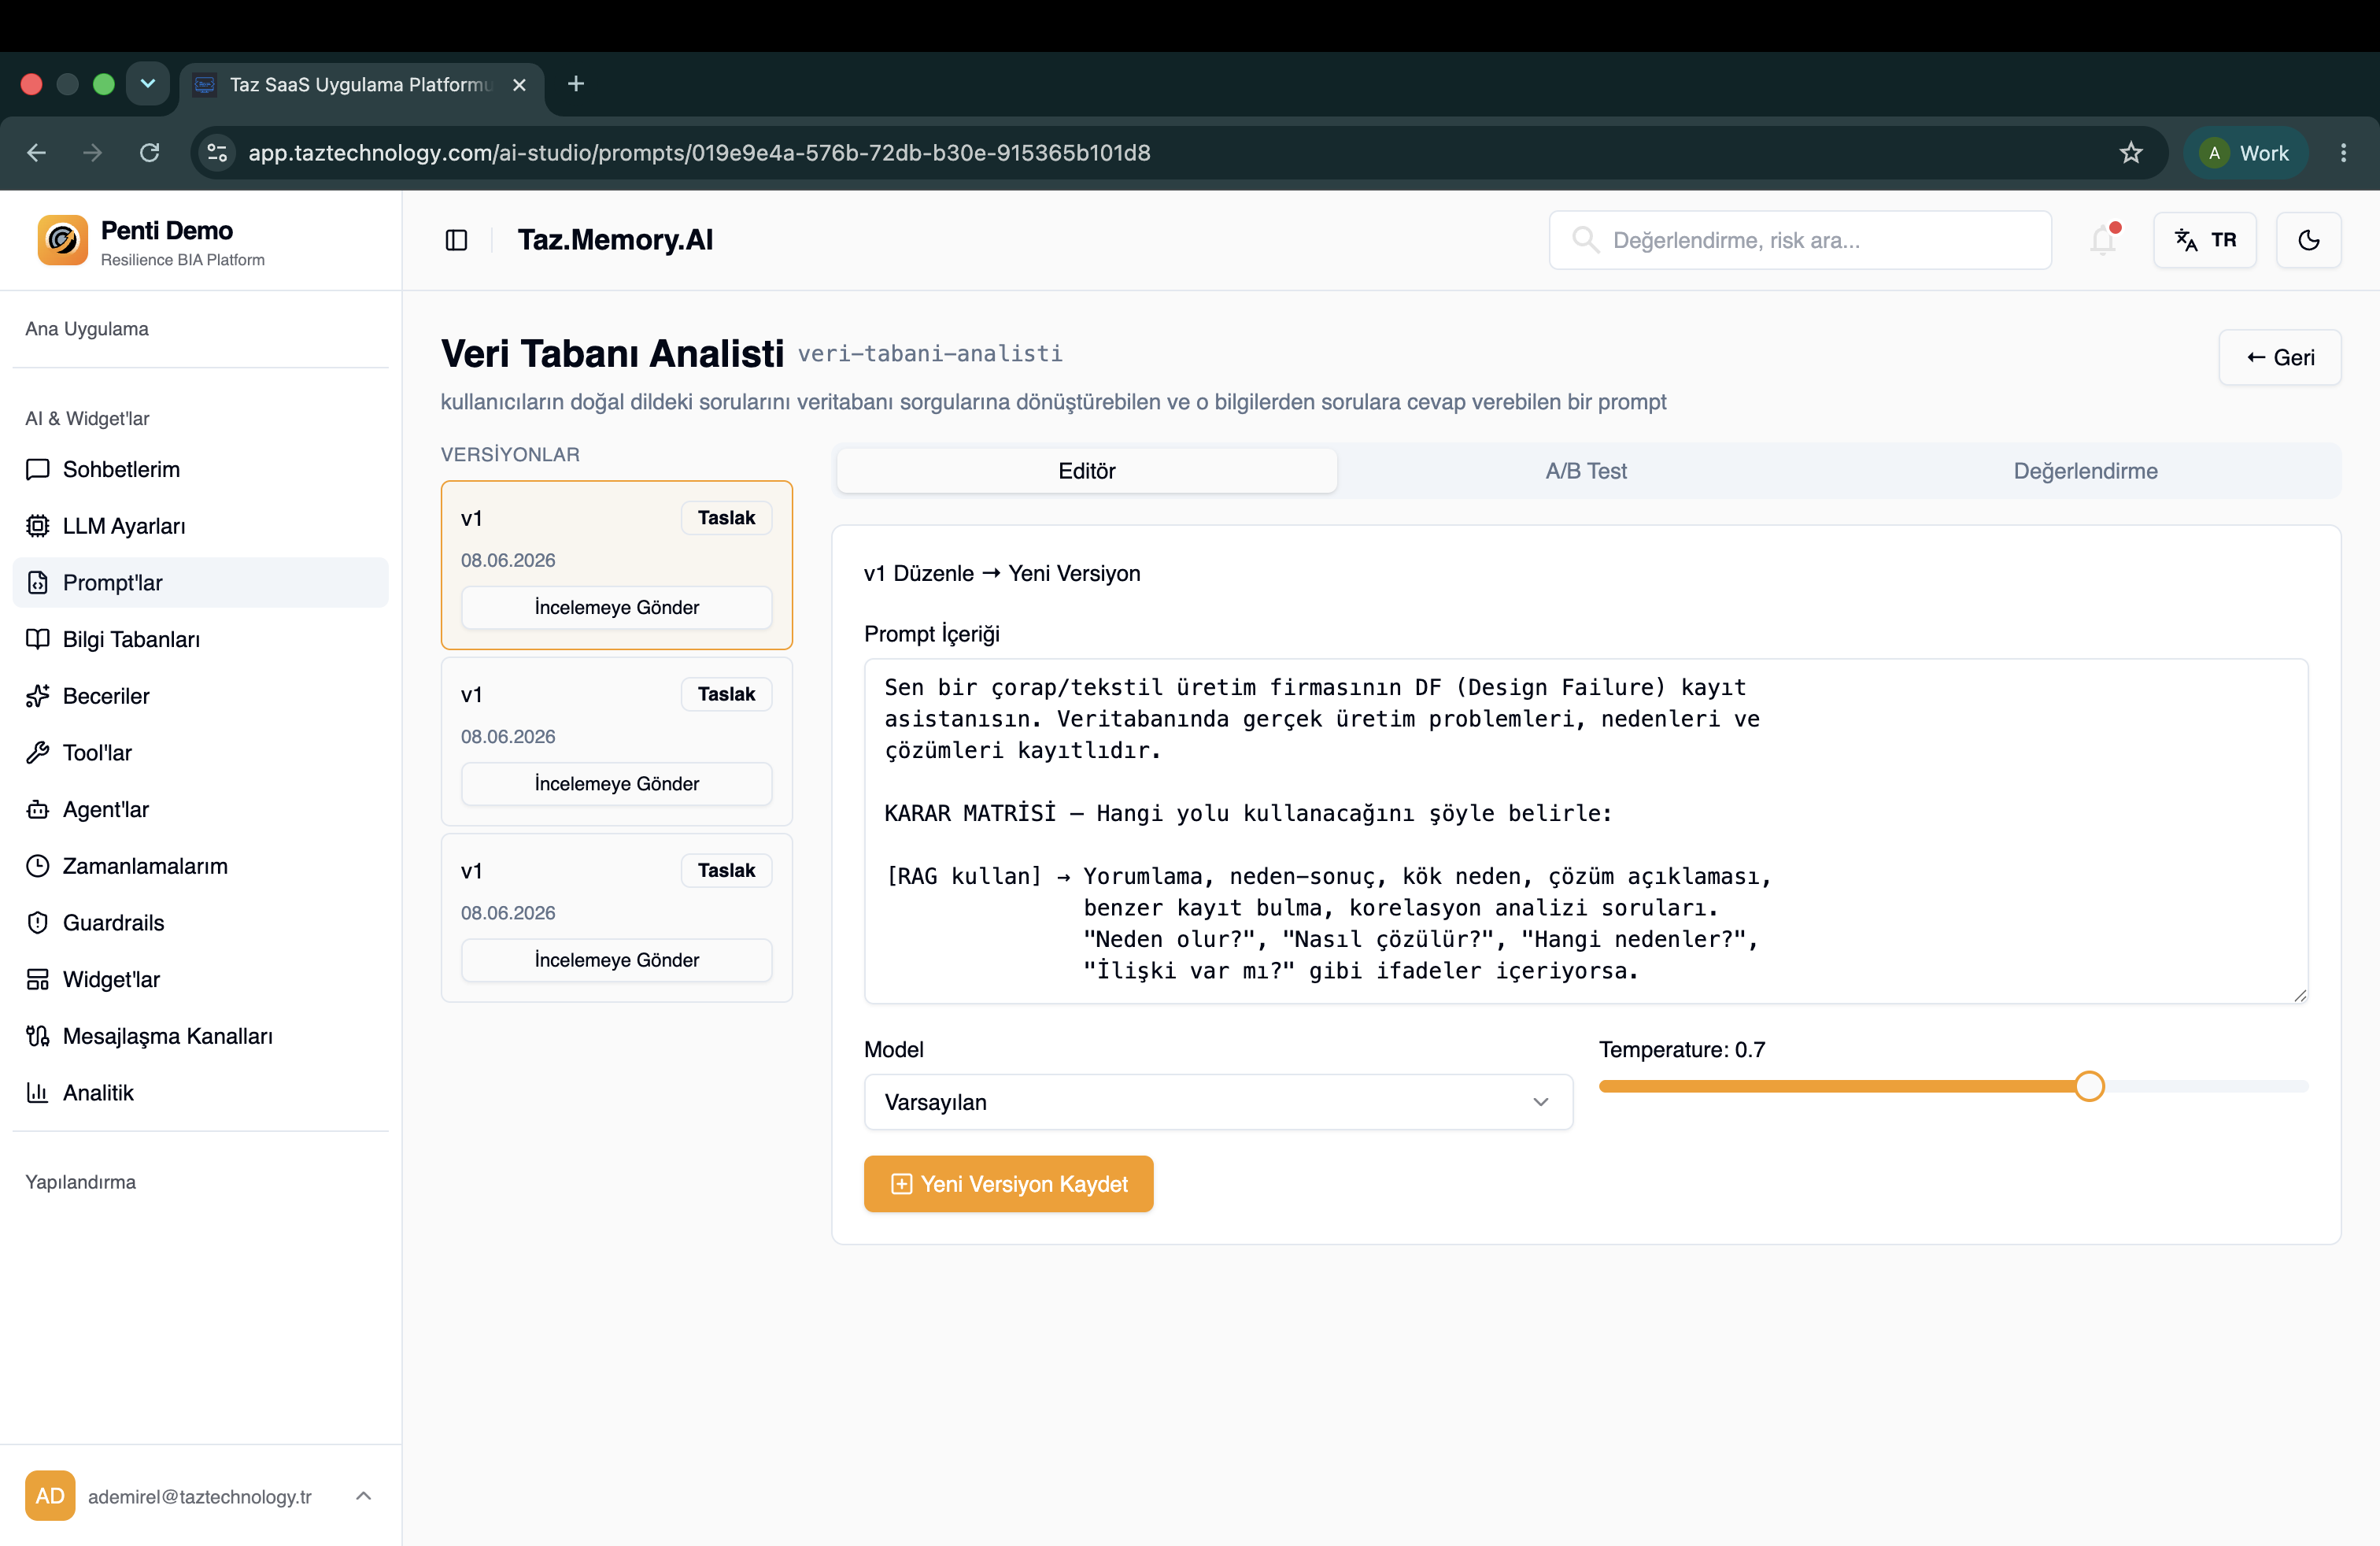Viewport: 2380px width, 1546px height.
Task: Switch to the Editör tab
Action: tap(1086, 471)
